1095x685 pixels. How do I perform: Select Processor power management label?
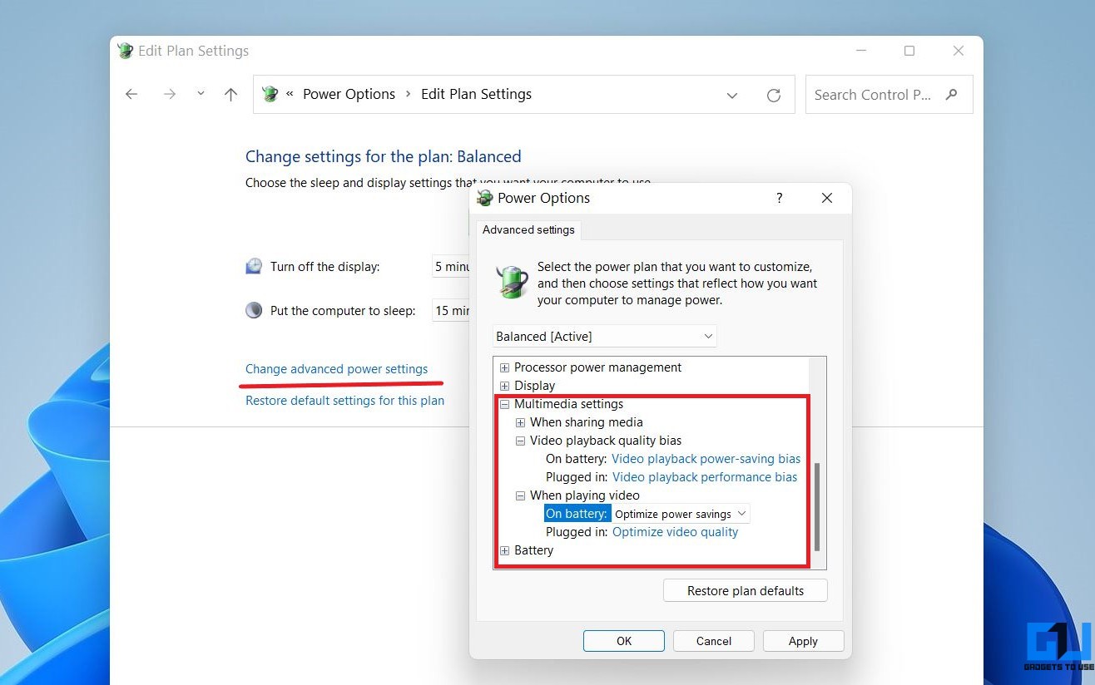[x=597, y=367]
